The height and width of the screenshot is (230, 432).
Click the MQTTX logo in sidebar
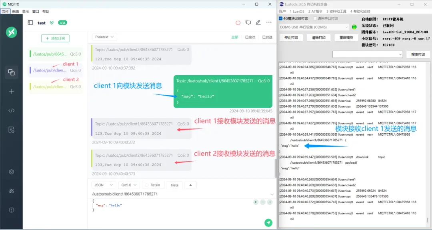pos(11,32)
